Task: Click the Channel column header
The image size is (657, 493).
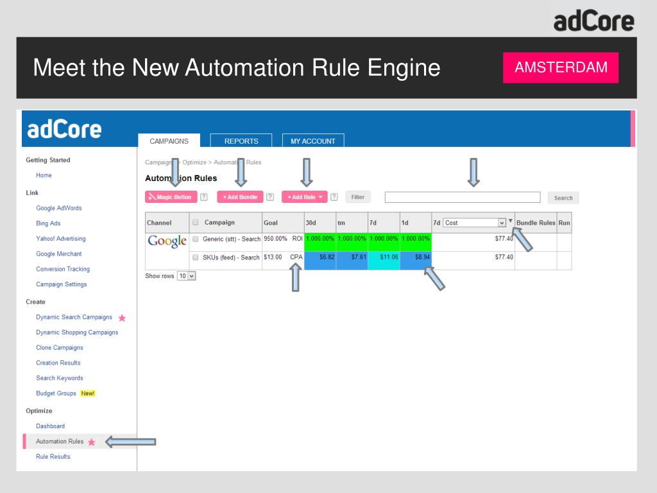Action: tap(167, 223)
